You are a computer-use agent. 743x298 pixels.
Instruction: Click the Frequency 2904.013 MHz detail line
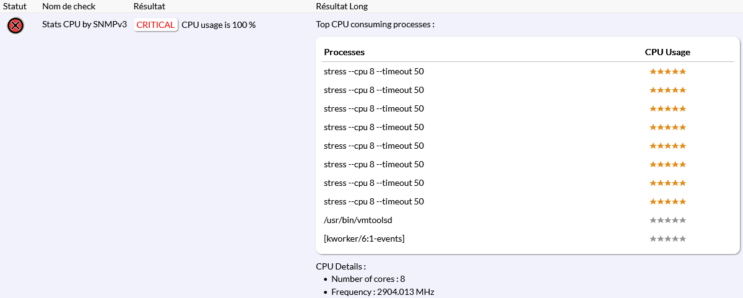pyautogui.click(x=383, y=292)
